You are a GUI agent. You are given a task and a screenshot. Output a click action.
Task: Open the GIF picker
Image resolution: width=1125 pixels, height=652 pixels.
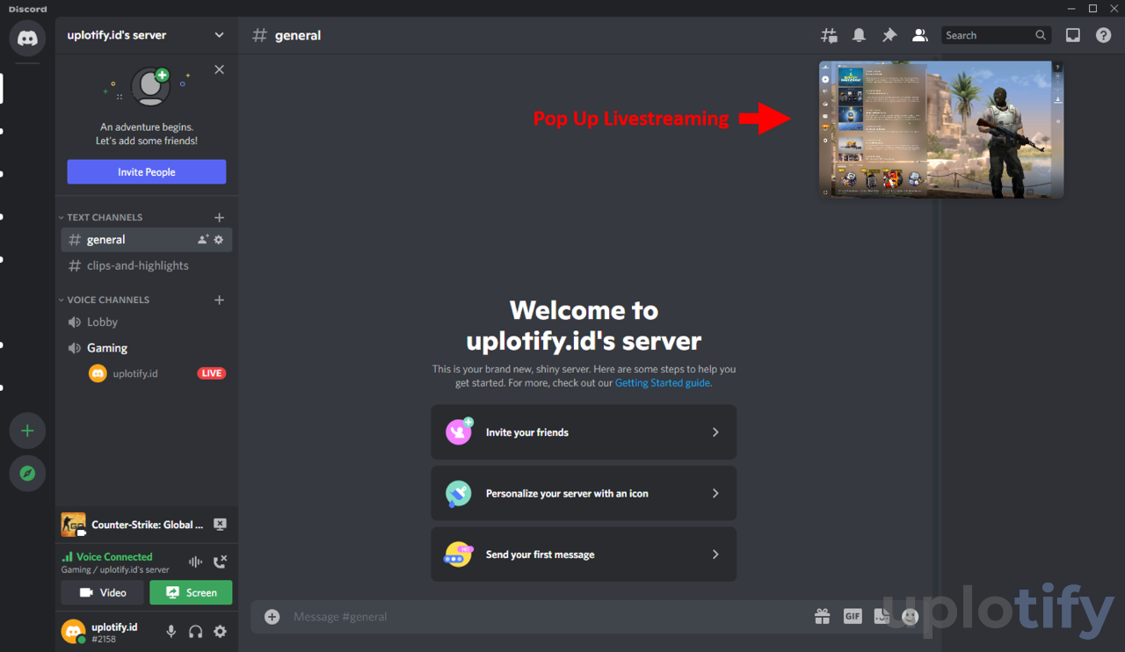tap(853, 617)
